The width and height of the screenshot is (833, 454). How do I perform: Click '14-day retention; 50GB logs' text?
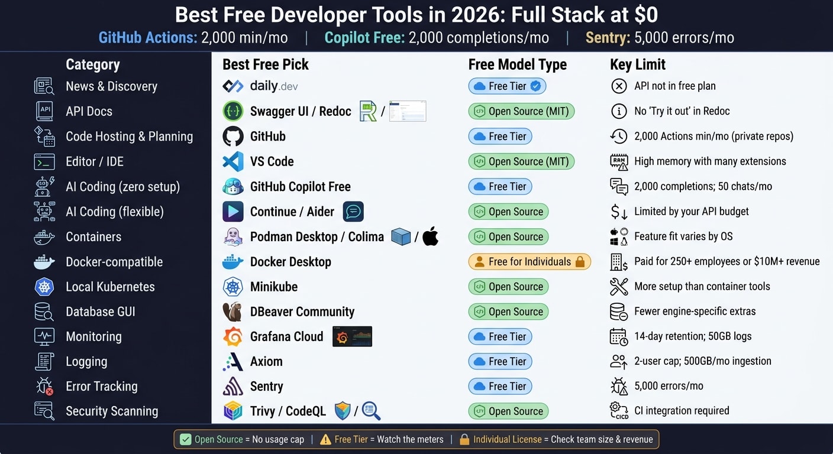(x=693, y=336)
